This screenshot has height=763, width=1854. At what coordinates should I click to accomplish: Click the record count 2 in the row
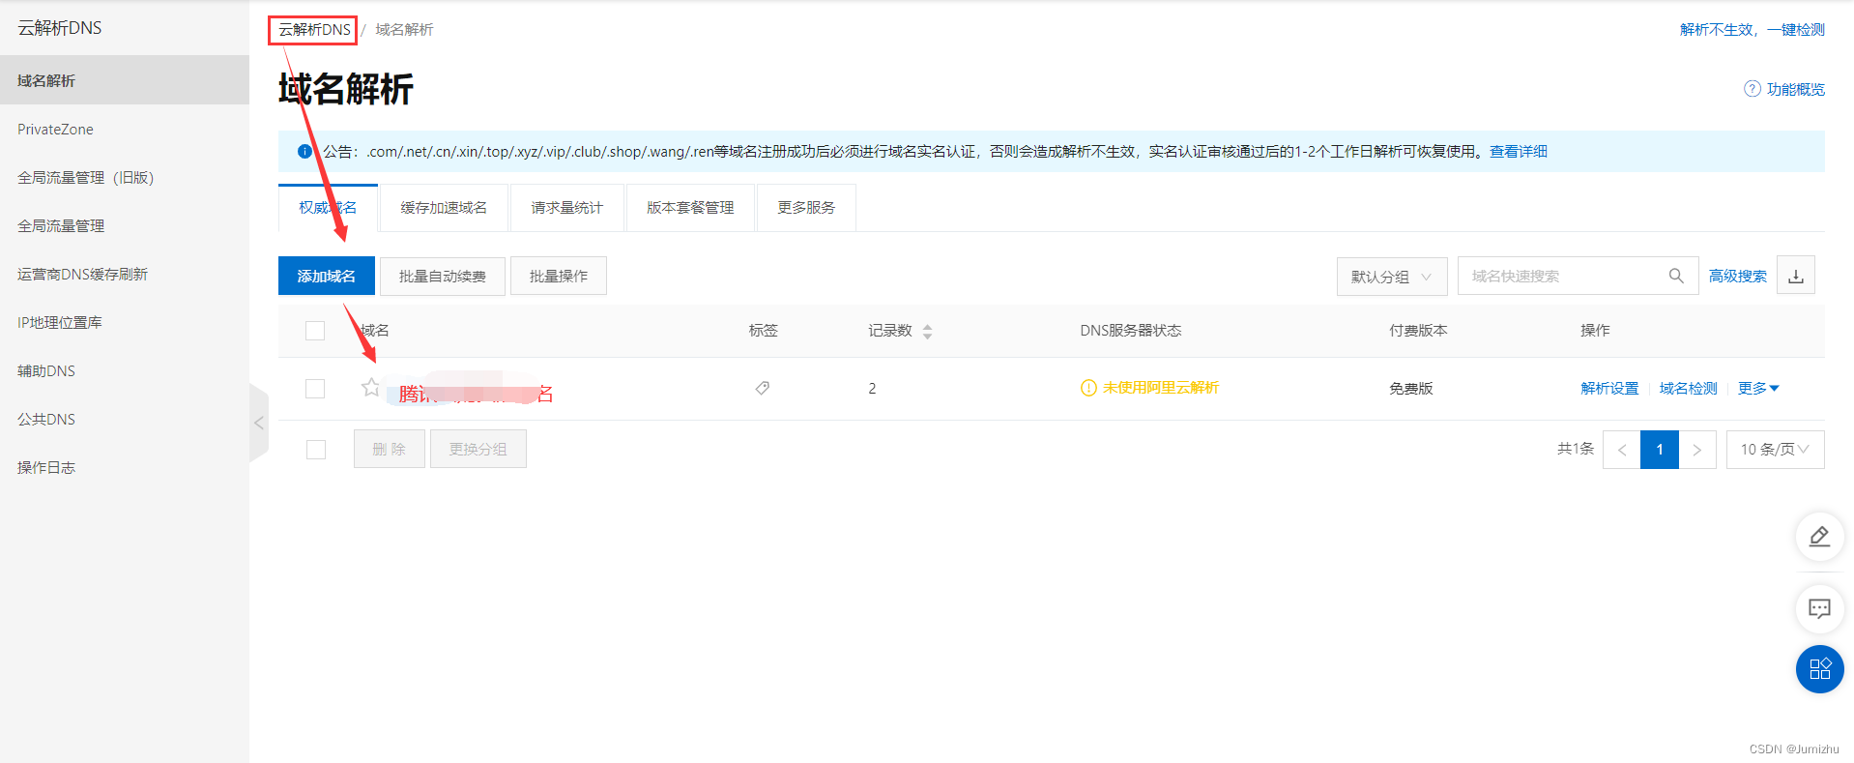click(x=872, y=388)
